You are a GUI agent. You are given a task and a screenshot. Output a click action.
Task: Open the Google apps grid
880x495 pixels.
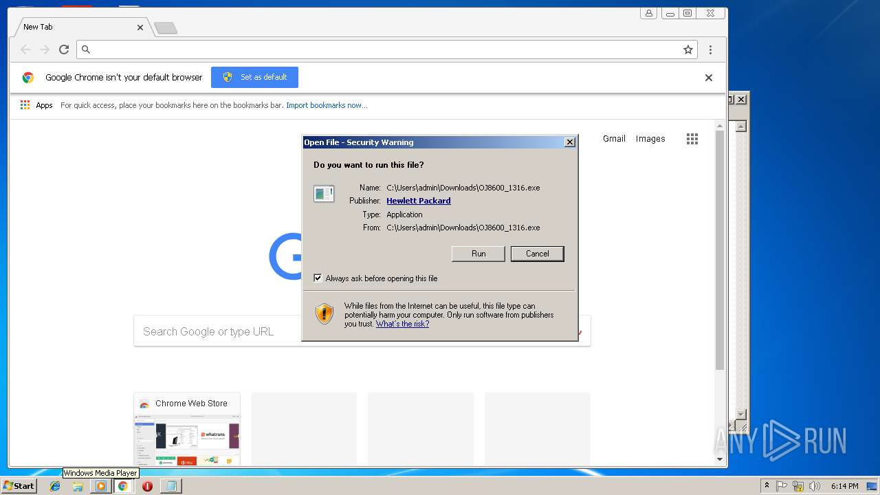(x=692, y=139)
